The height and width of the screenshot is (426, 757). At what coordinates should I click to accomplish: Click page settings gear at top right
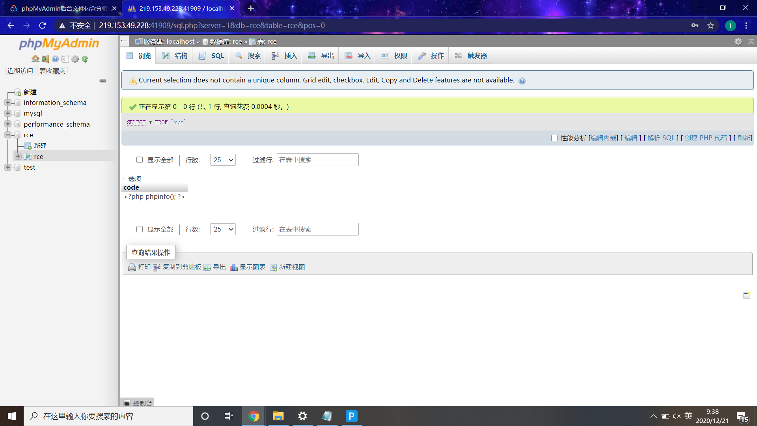tap(738, 41)
